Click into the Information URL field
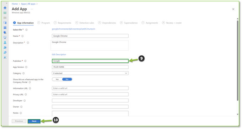The height and width of the screenshot is (129, 242). [90, 88]
